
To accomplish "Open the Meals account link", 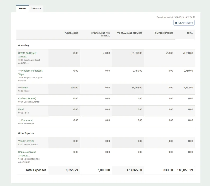I will (x=24, y=88).
